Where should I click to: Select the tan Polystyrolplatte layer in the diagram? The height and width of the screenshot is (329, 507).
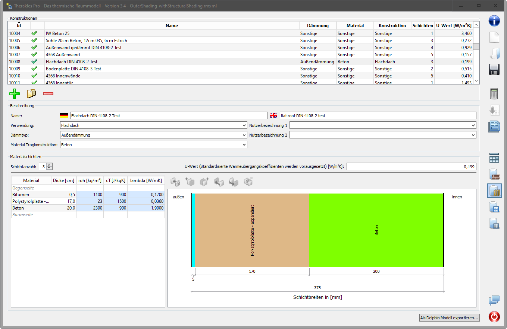(253, 230)
